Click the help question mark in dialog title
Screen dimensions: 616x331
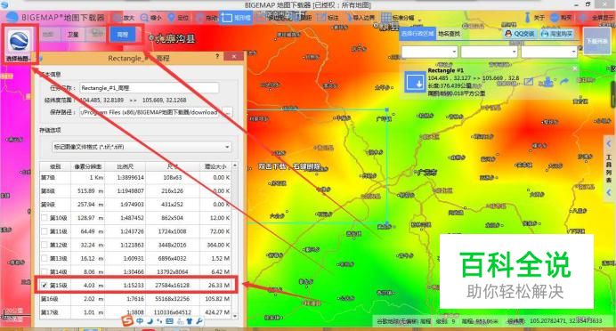(x=217, y=57)
